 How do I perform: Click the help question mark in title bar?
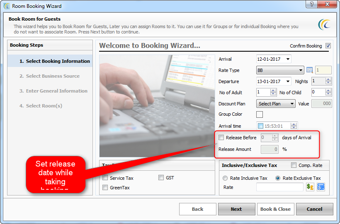(311, 4)
